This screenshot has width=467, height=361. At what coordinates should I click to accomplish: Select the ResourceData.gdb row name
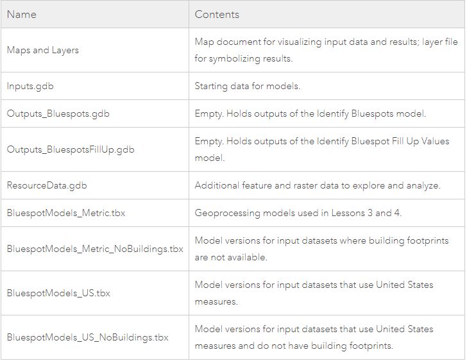coord(47,185)
